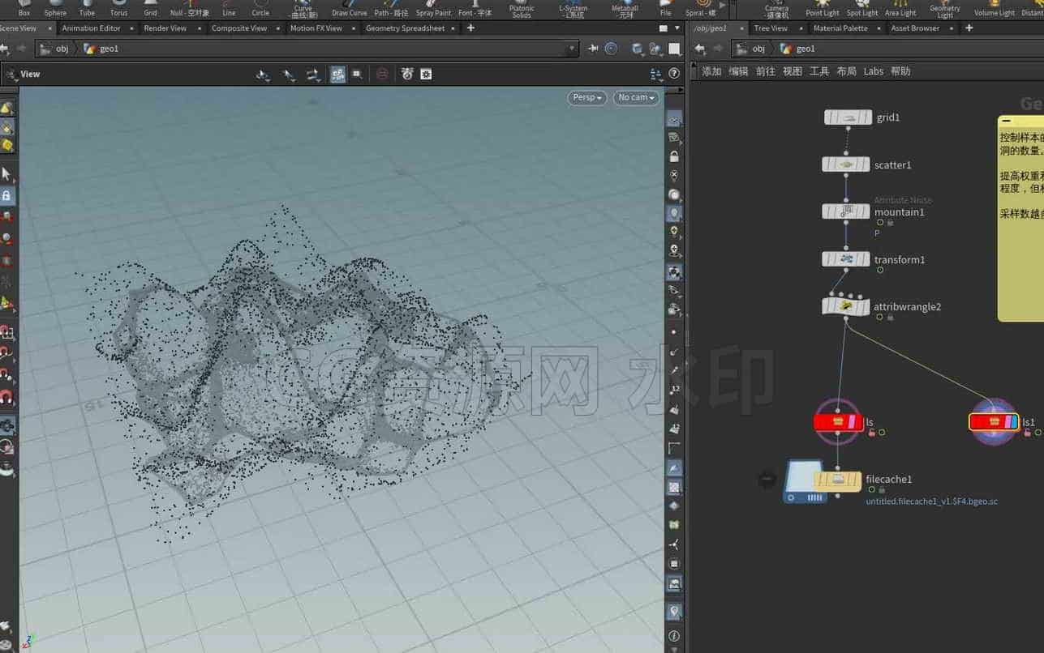Click the Area Light shelf tool

900,9
